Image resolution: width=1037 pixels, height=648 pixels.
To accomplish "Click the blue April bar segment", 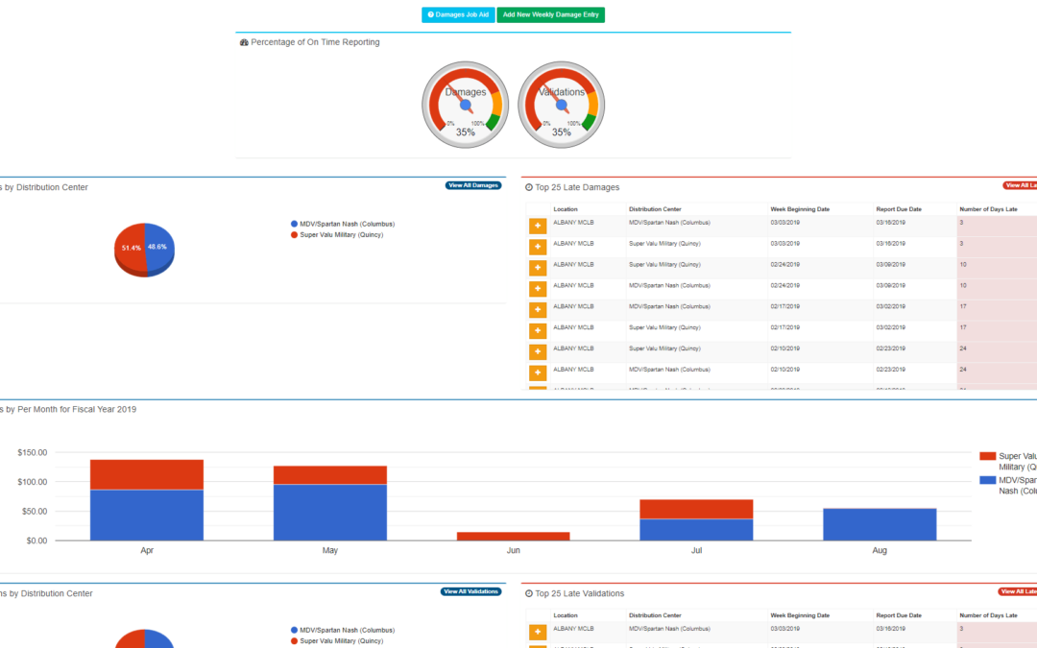I will [x=147, y=516].
